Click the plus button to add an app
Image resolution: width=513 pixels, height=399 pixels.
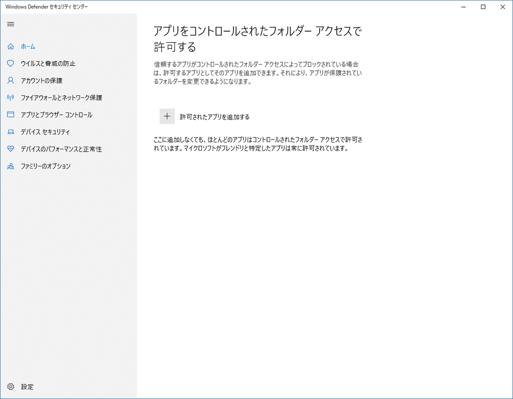(167, 116)
